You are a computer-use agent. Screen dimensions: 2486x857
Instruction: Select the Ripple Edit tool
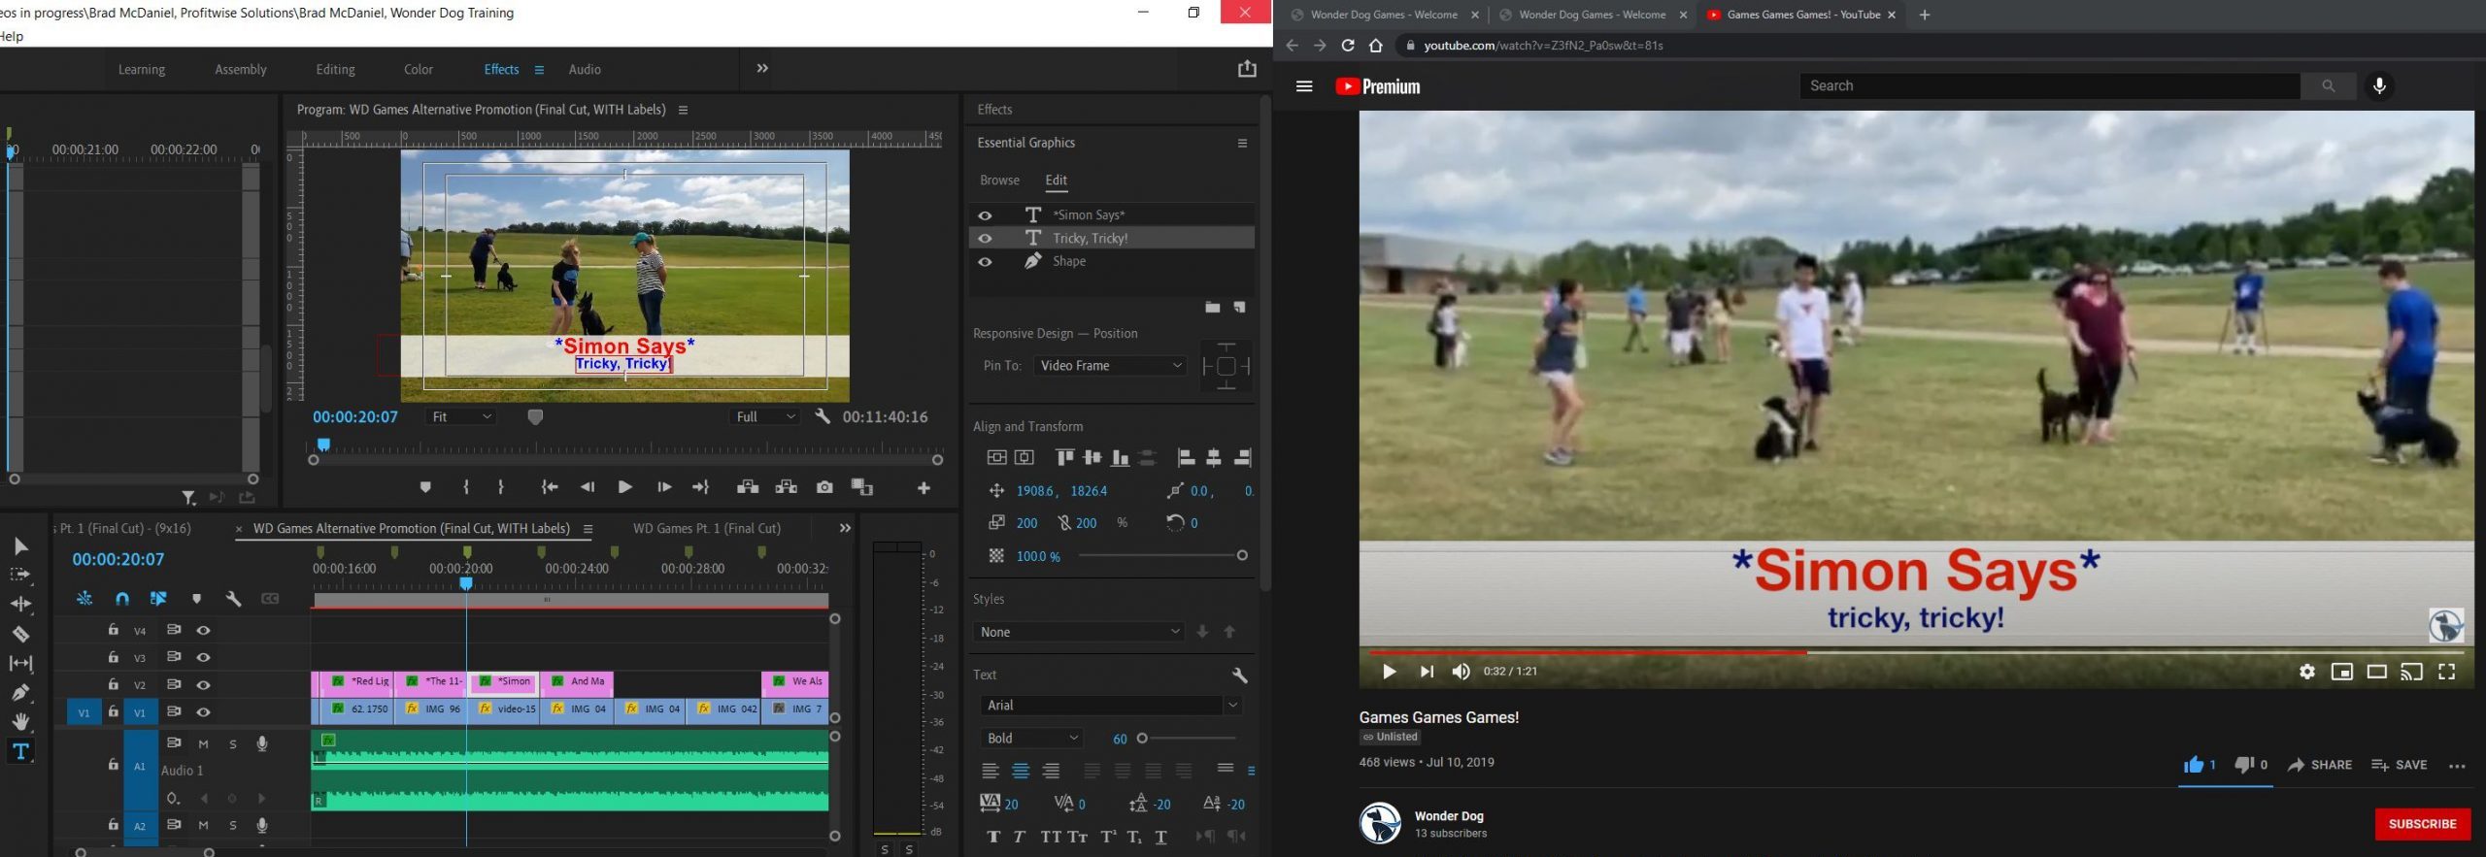click(20, 604)
